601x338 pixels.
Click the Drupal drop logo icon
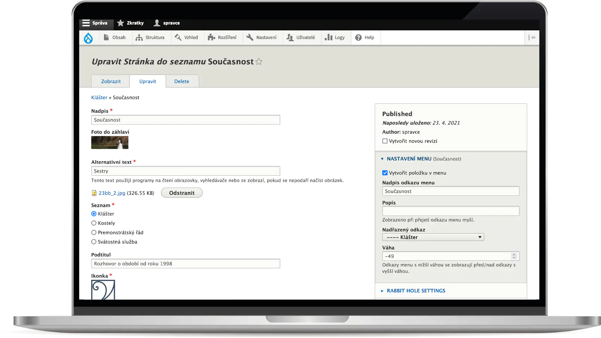[x=88, y=38]
